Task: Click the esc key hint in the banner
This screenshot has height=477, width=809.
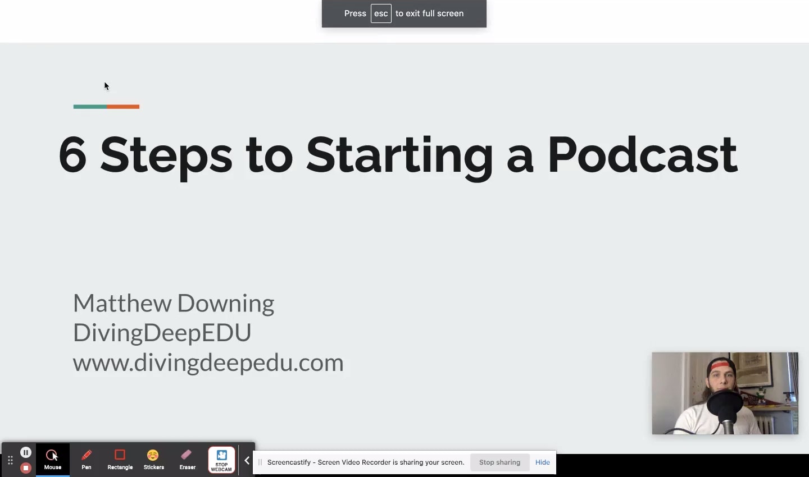Action: (x=381, y=13)
